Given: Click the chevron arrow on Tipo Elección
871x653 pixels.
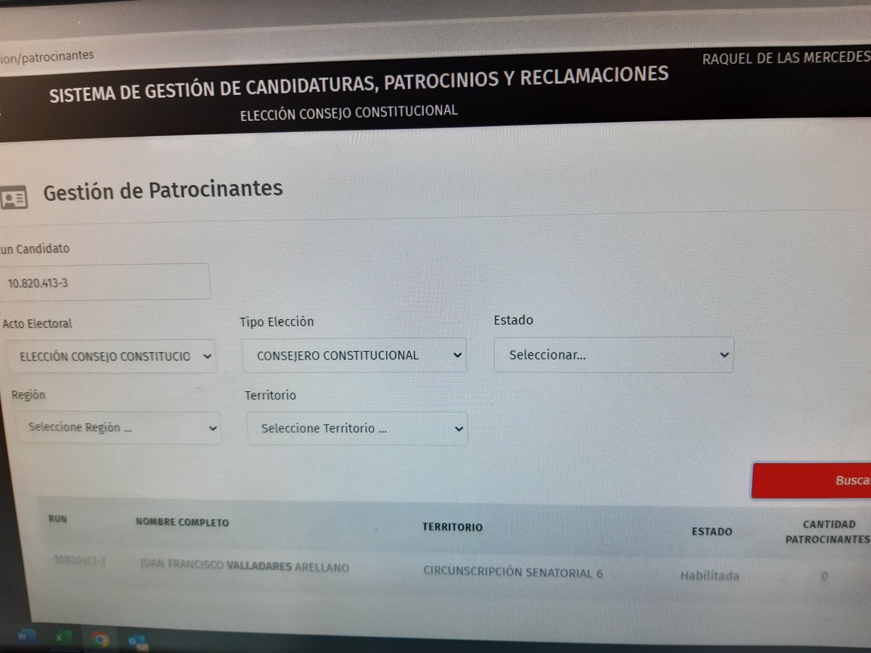Looking at the screenshot, I should click(457, 355).
